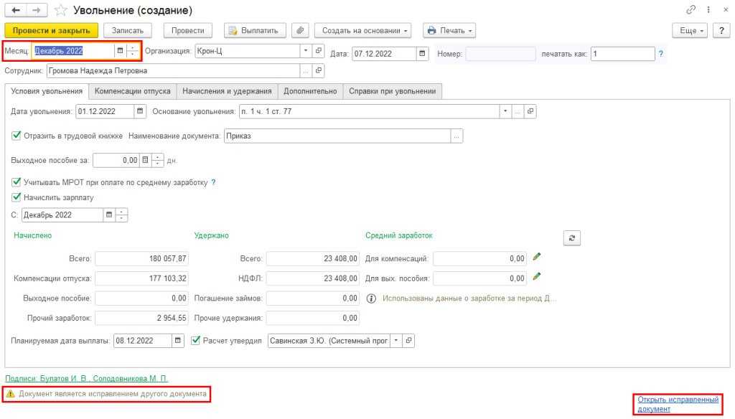The width and height of the screenshot is (735, 419).
Task: Click the Дата увольнения 01.12.2022 field
Action: coord(105,111)
